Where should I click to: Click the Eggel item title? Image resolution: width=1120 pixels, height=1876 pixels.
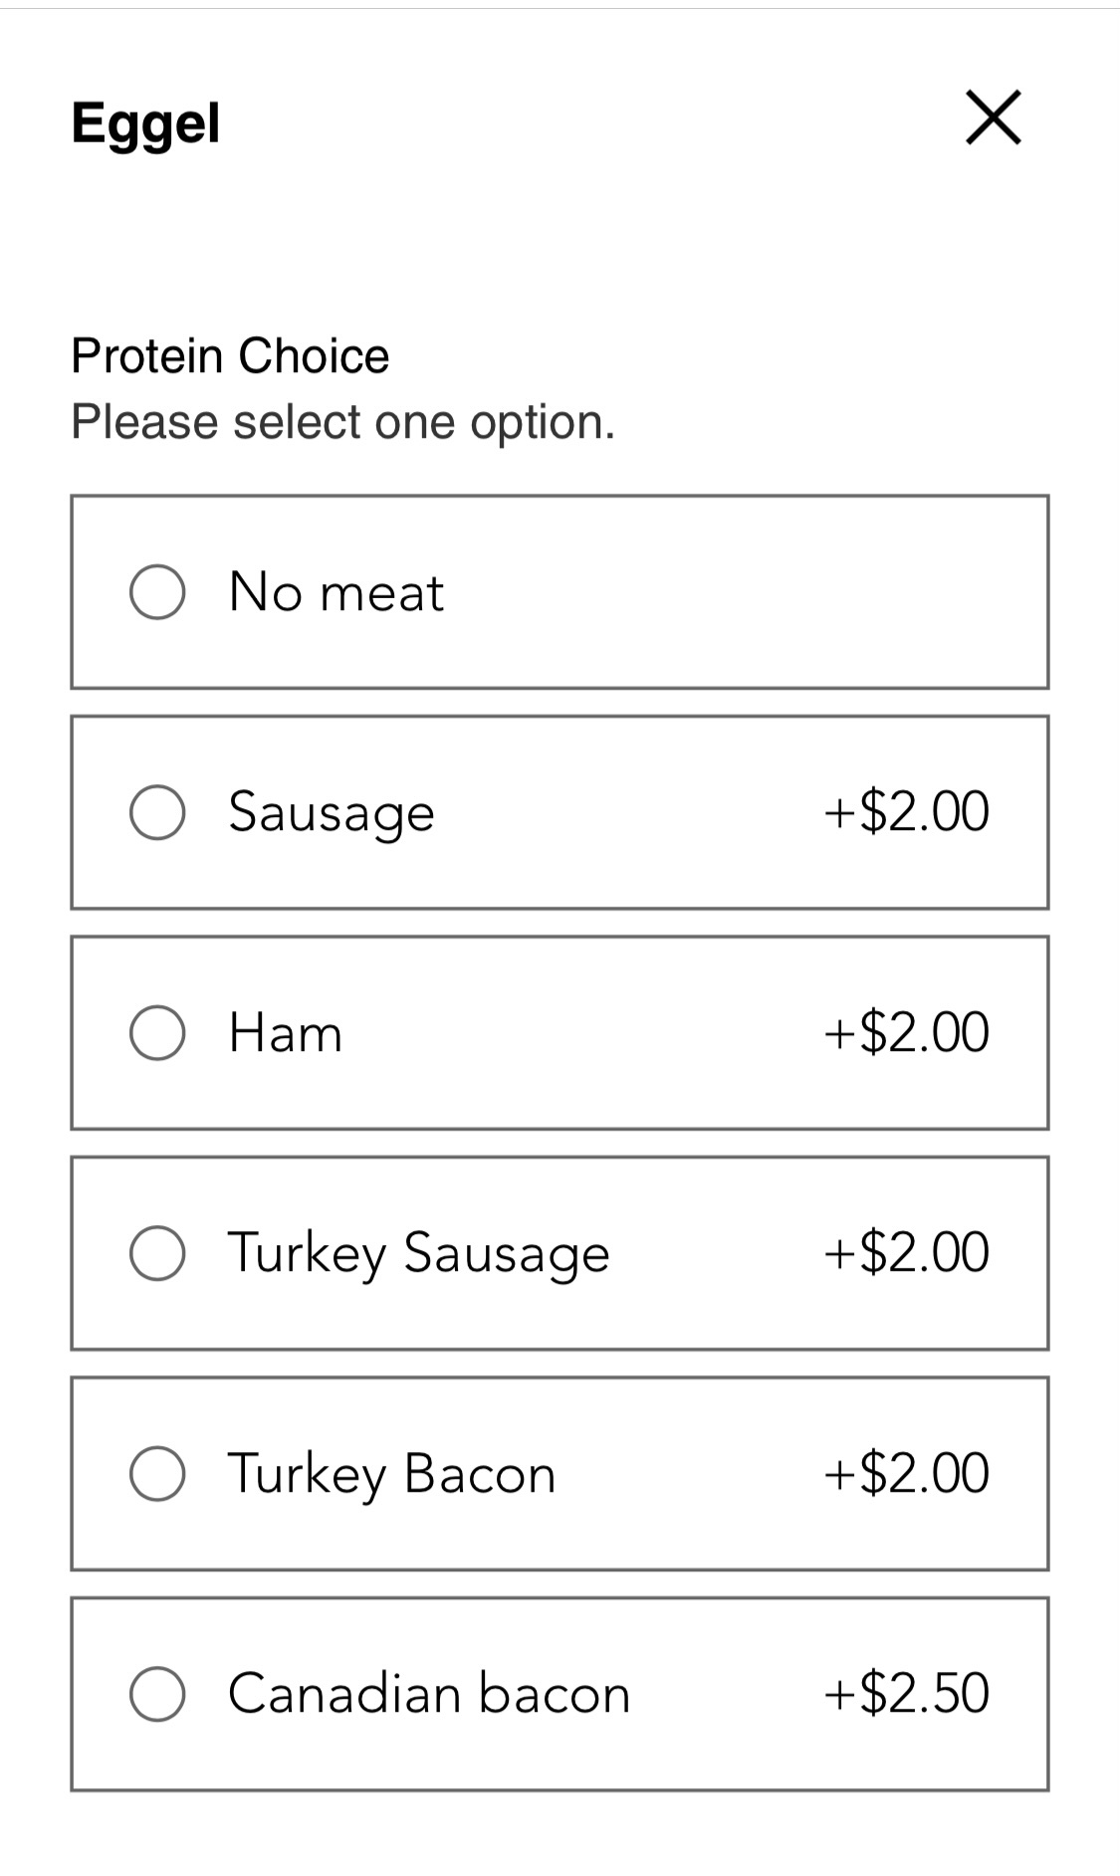(x=145, y=124)
